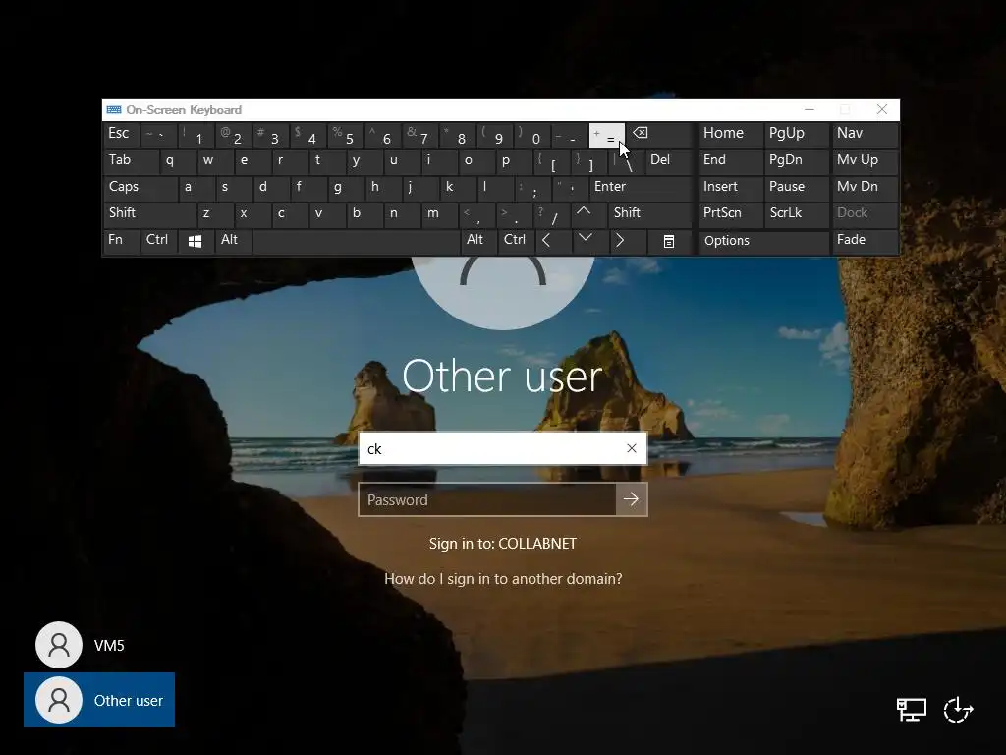This screenshot has height=755, width=1006.
Task: Tap the Del key
Action: pyautogui.click(x=669, y=161)
